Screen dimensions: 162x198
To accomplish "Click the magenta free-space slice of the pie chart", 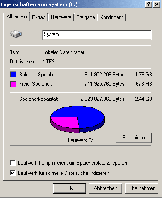I will pos(65,122).
